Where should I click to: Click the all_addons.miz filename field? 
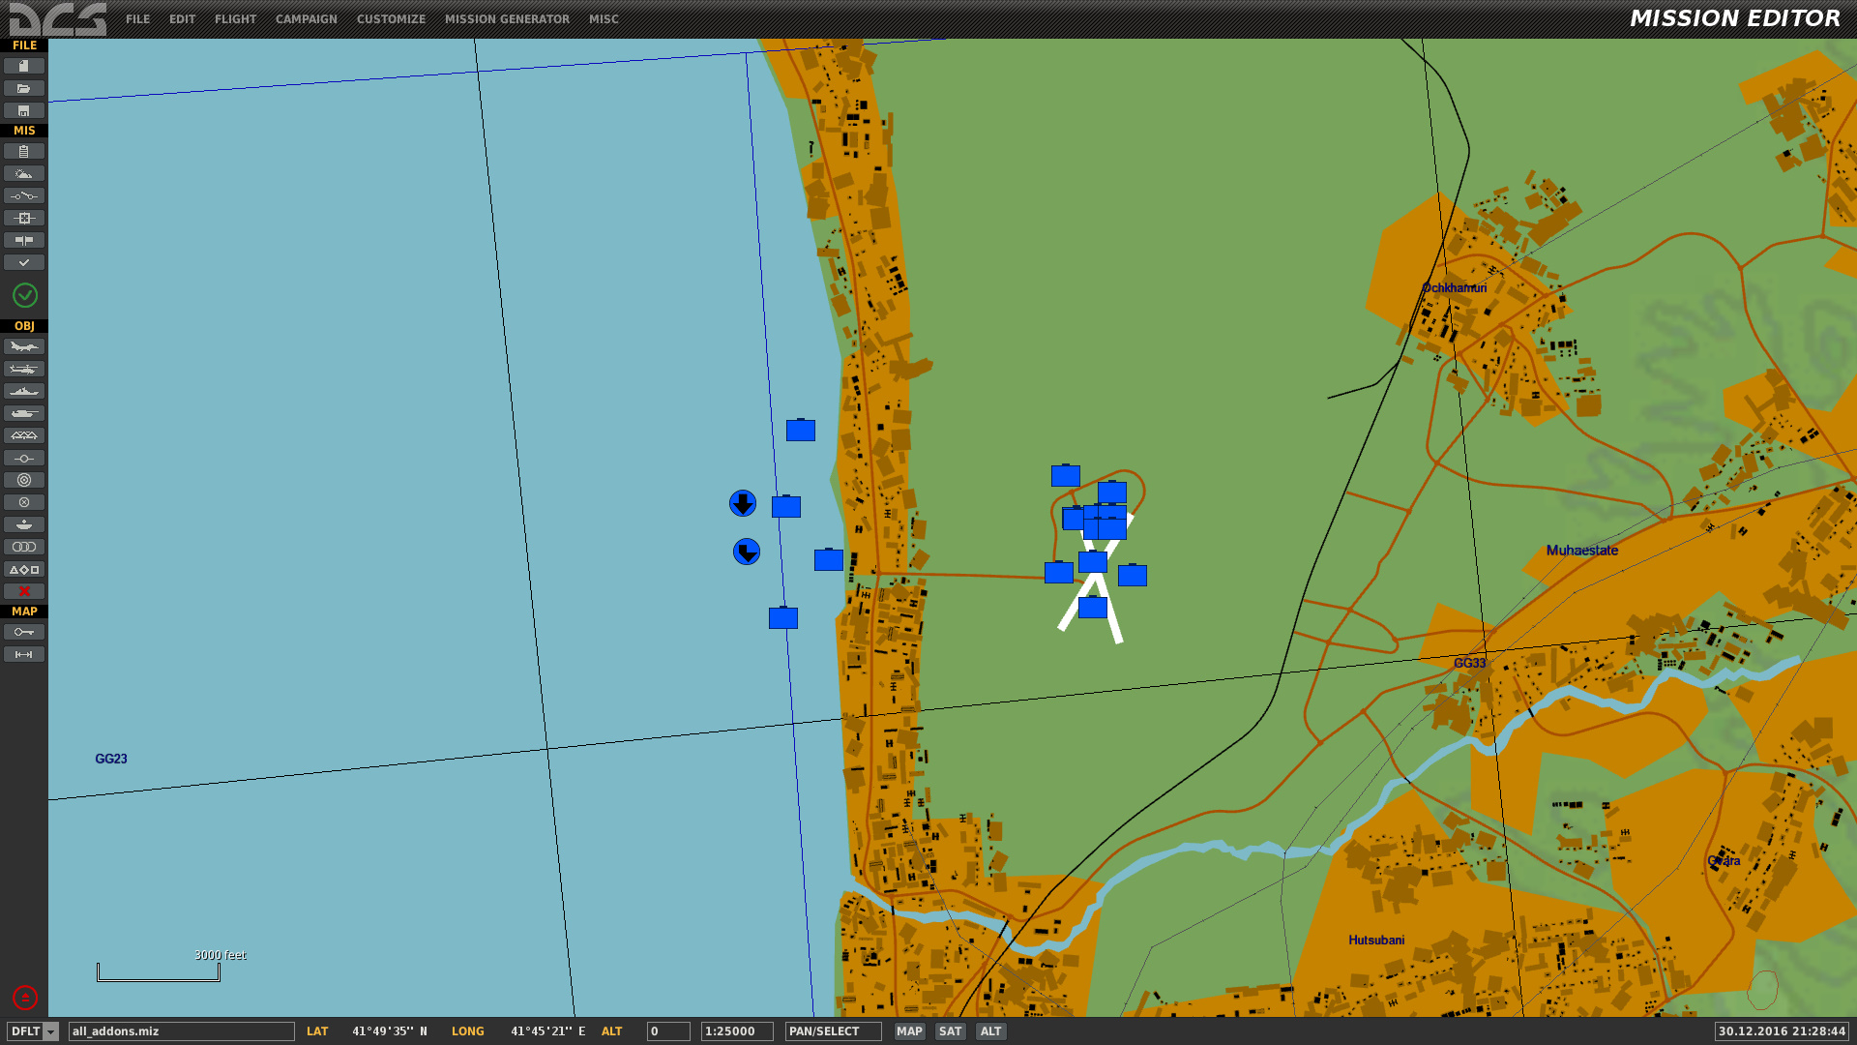click(x=181, y=1031)
